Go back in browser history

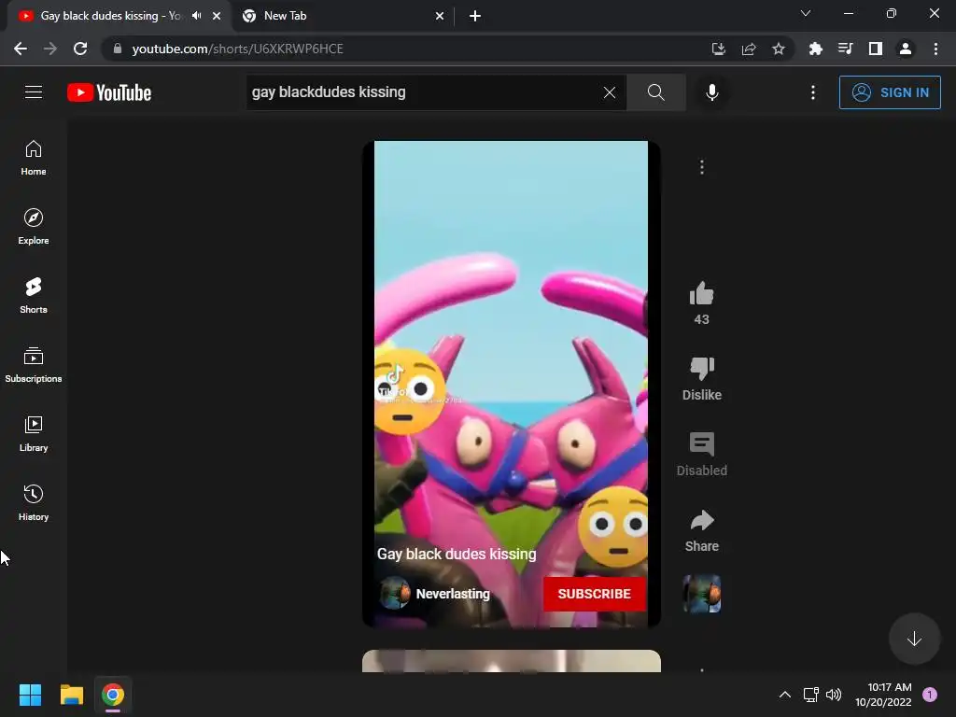pyautogui.click(x=21, y=49)
